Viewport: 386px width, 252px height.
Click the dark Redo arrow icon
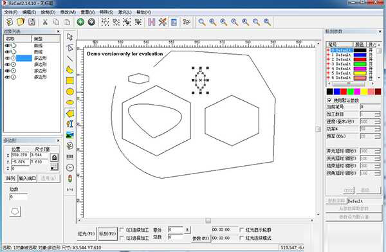91,22
